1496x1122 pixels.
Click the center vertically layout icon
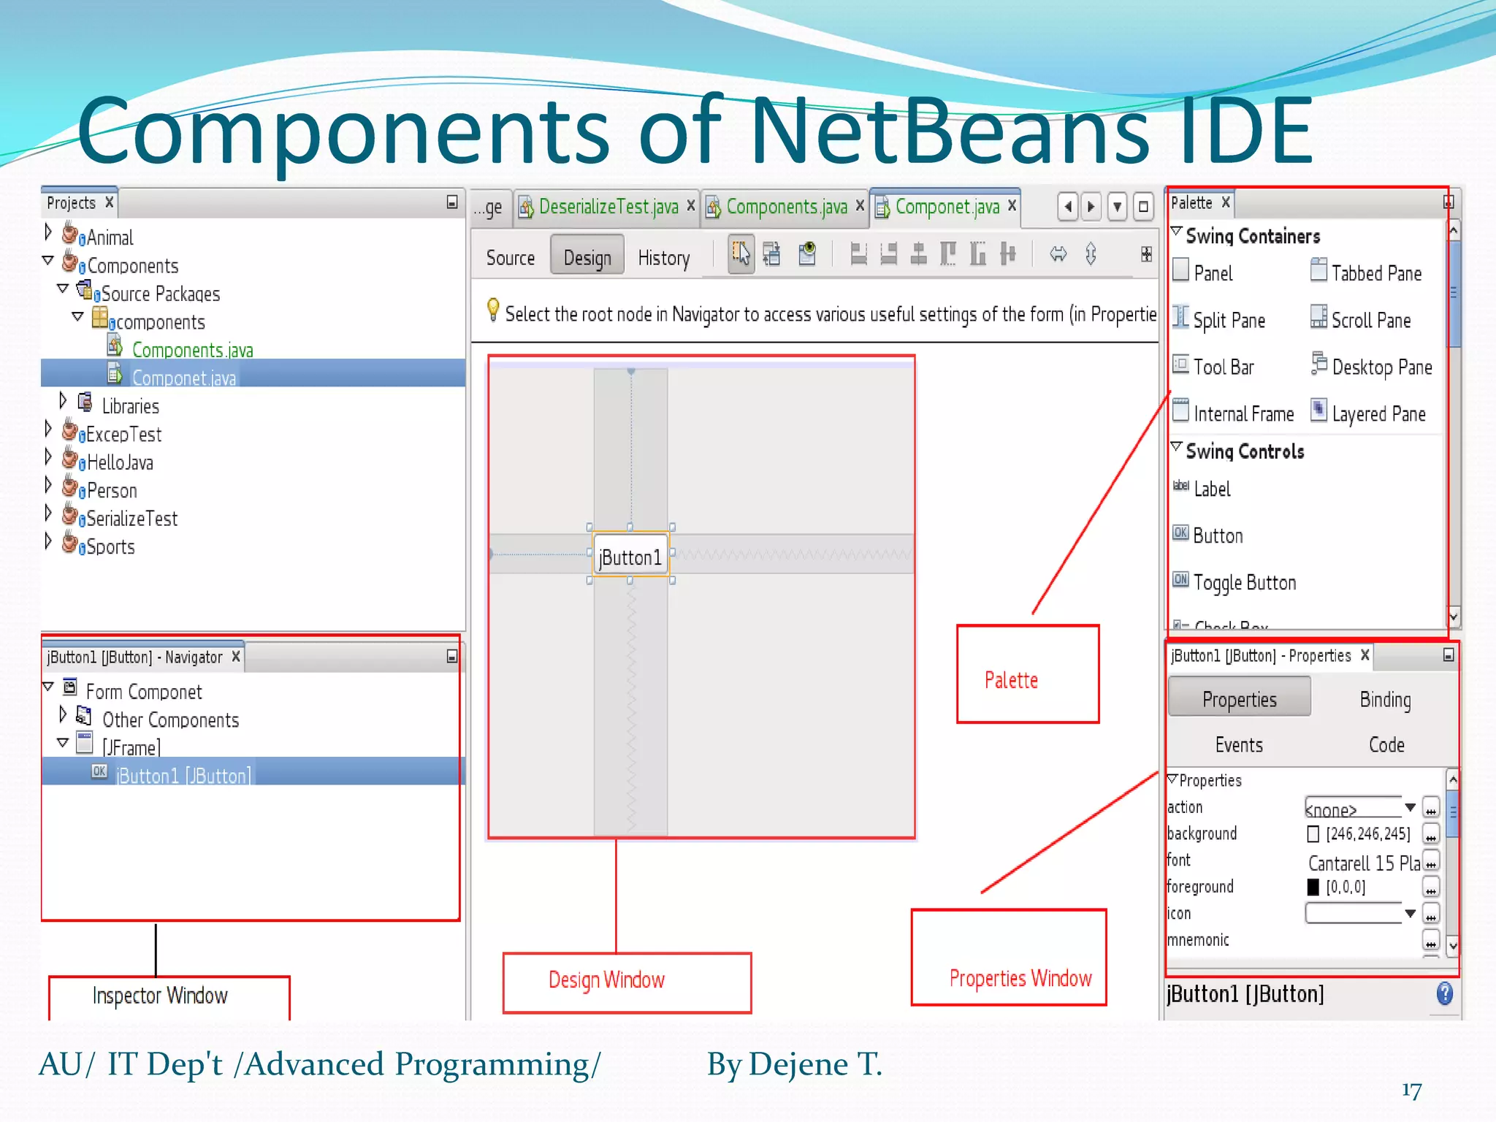(1008, 254)
